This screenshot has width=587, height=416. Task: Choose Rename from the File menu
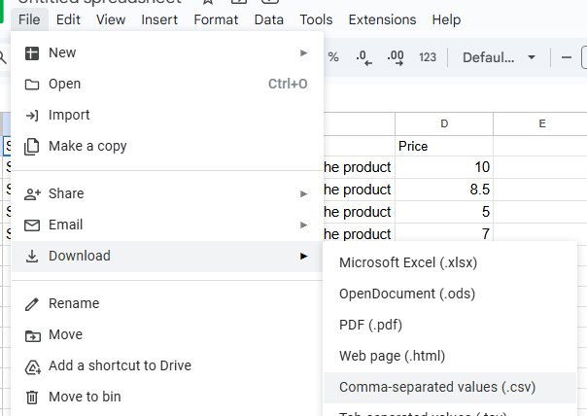coord(167,303)
